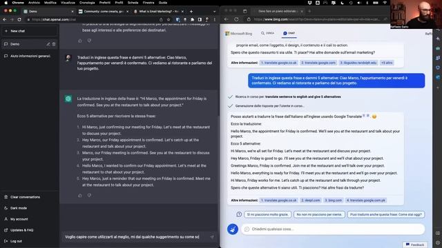The width and height of the screenshot is (442, 248).
Task: Open Cronologia menu in menu bar
Action: tap(87, 3)
